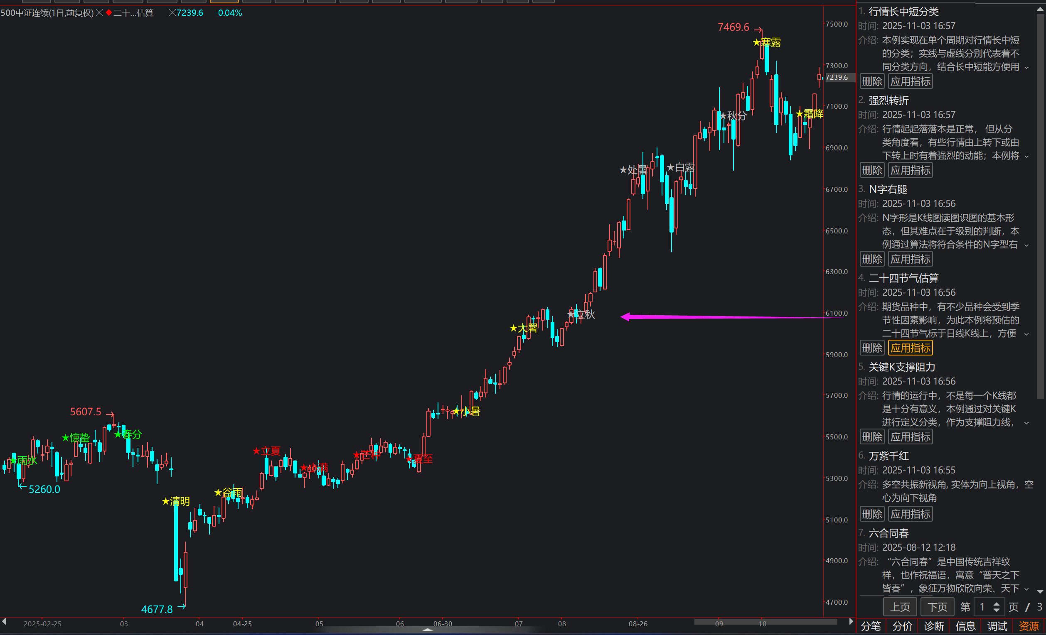Expand the 二十四节气估算 description chevron
This screenshot has height=635, width=1046.
click(1026, 334)
